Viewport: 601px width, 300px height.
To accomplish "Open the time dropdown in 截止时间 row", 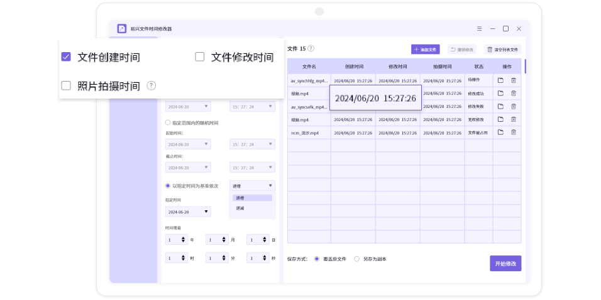I will [252, 168].
